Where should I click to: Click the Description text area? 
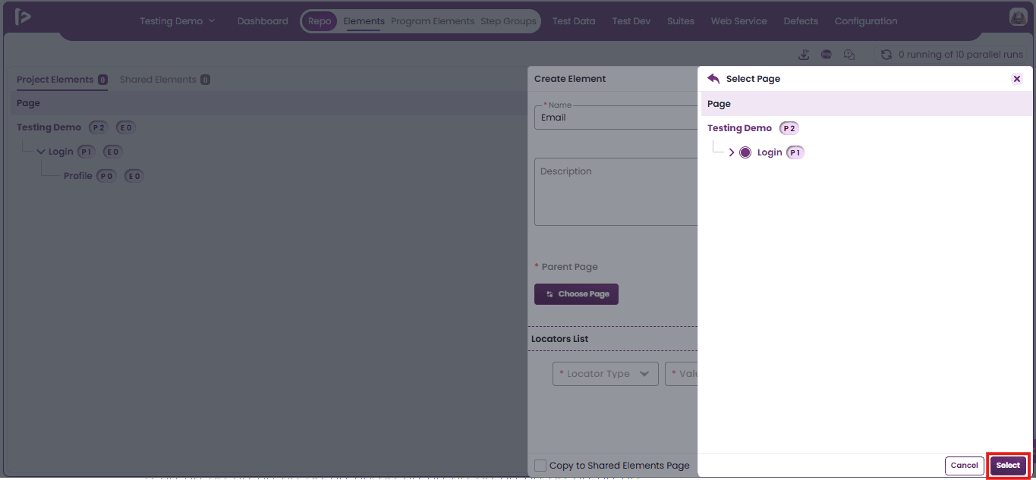(616, 192)
